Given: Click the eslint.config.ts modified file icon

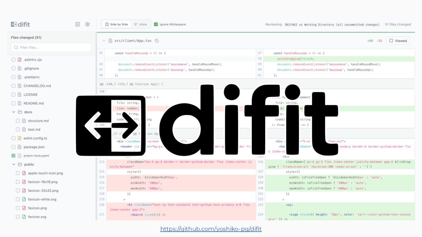Looking at the screenshot, I should coord(20,138).
